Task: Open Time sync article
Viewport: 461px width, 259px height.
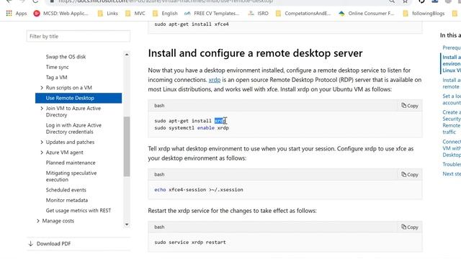Action: [58, 67]
